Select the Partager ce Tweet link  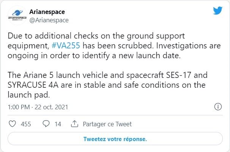(x=107, y=124)
